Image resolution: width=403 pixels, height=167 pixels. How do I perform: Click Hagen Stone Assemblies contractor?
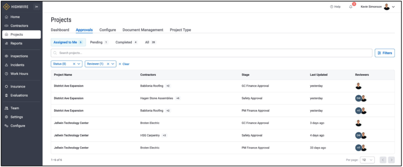point(157,99)
